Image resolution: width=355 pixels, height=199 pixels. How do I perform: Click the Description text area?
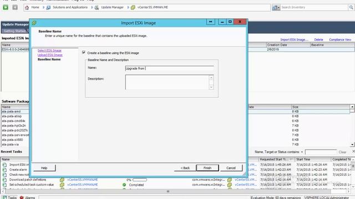(167, 82)
